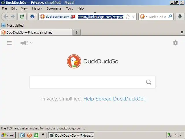Open the Tools menu
The width and height of the screenshot is (185, 139).
pyautogui.click(x=69, y=8)
